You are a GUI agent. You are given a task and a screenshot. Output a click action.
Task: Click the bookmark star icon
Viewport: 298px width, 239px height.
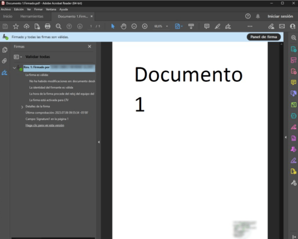pos(16,26)
